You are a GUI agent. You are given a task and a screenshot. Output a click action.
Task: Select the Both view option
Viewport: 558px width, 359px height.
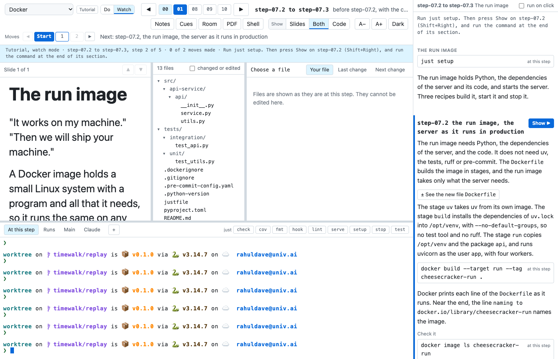pos(319,24)
